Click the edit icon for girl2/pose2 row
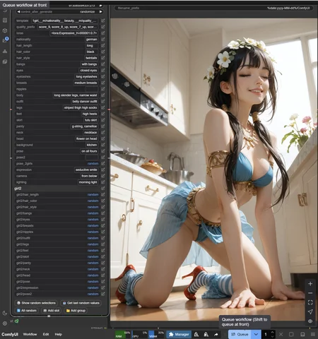 (x=103, y=294)
